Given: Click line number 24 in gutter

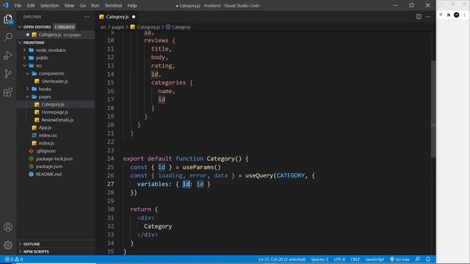Looking at the screenshot, I should [111, 158].
